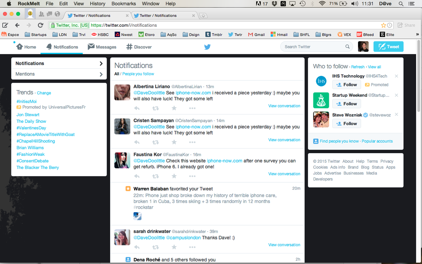This screenshot has width=422, height=264.
Task: Open the Messages tab
Action: pyautogui.click(x=102, y=47)
